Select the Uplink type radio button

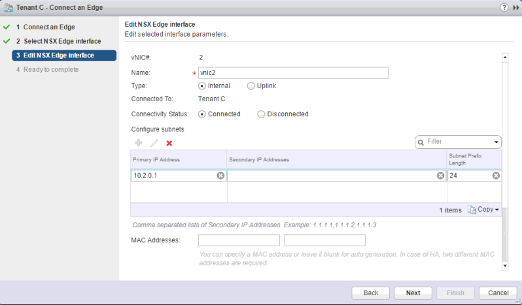tap(251, 86)
